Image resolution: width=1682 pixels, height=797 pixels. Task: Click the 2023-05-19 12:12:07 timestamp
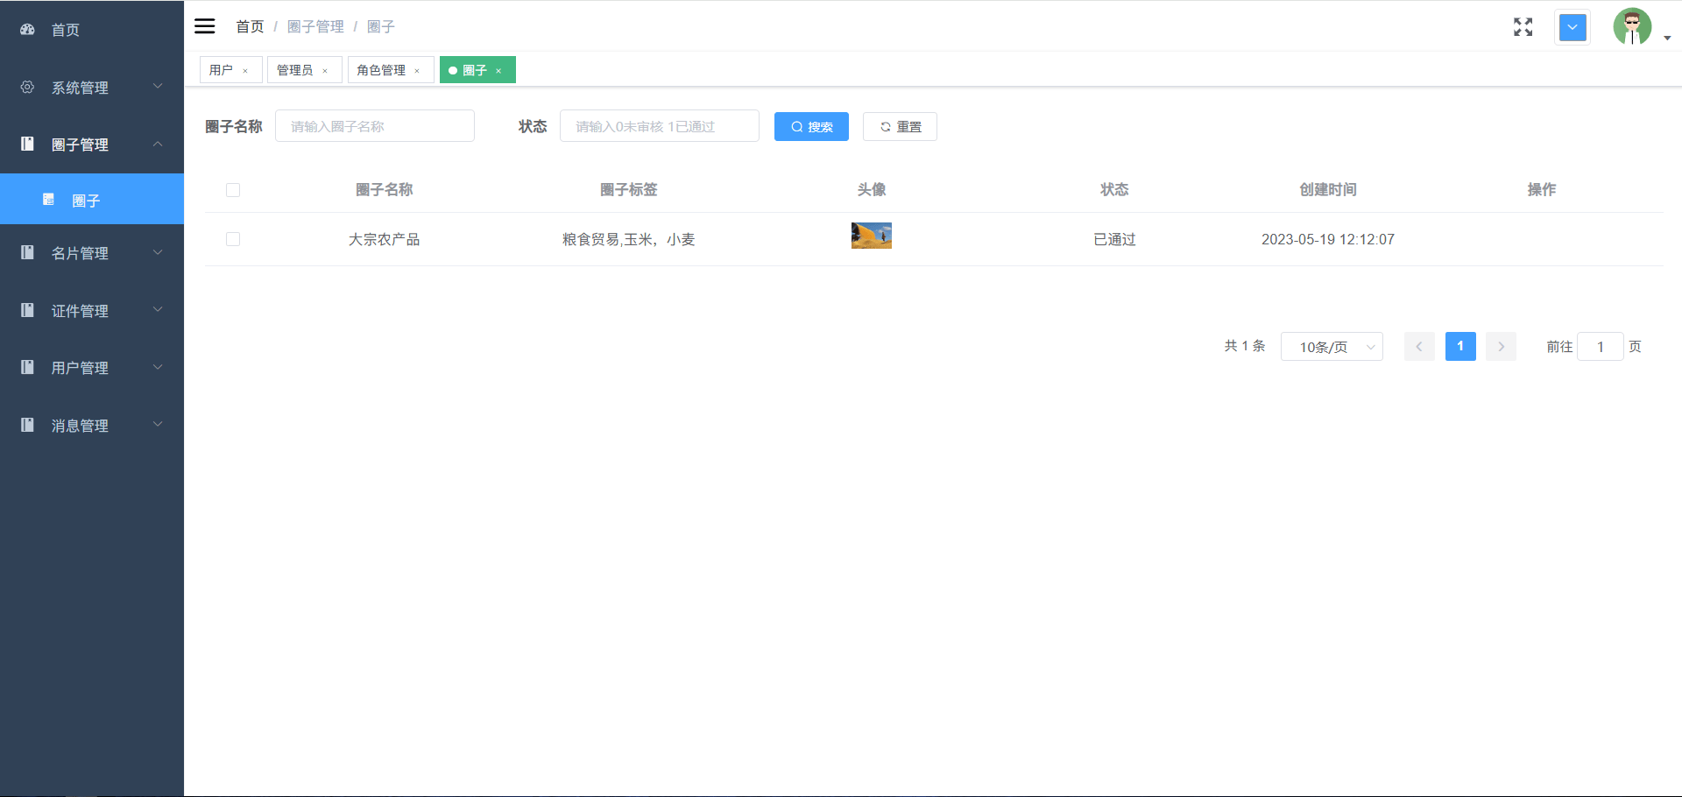(x=1328, y=239)
